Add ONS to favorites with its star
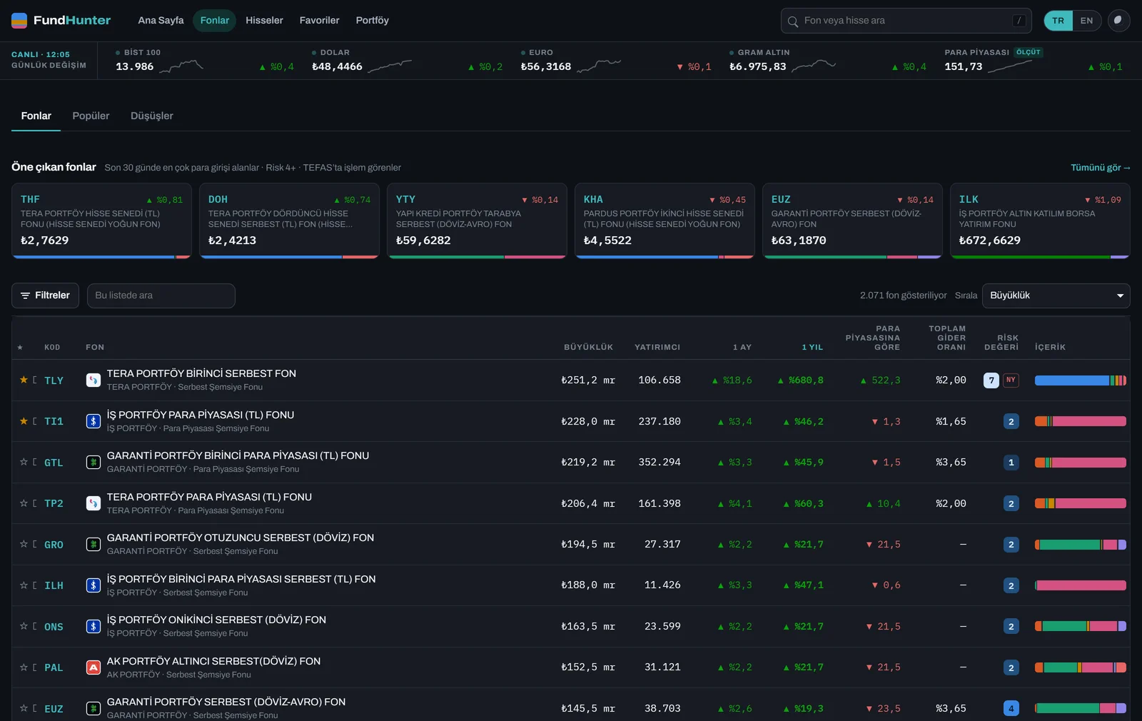This screenshot has width=1142, height=721. 24,626
